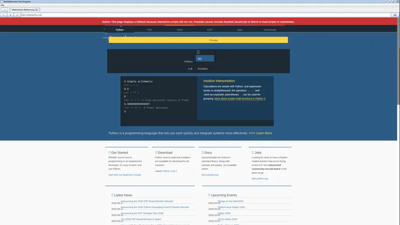Image resolution: width=400 pixels, height=225 pixels.
Task: Open the Python 3.14.7 download link
Action: 170,171
